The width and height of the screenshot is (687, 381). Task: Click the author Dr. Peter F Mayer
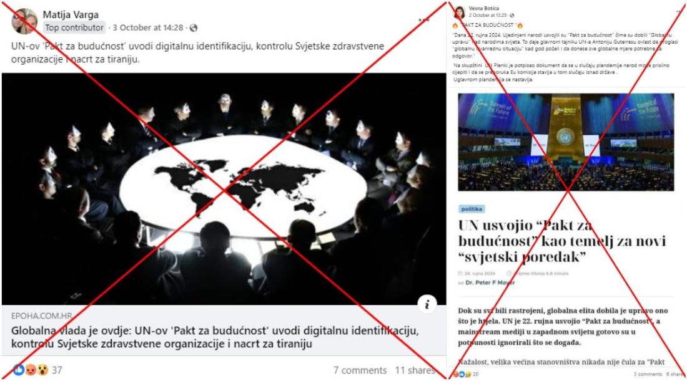point(490,282)
